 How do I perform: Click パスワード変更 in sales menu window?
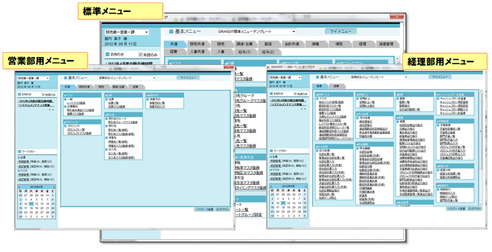pos(205,210)
